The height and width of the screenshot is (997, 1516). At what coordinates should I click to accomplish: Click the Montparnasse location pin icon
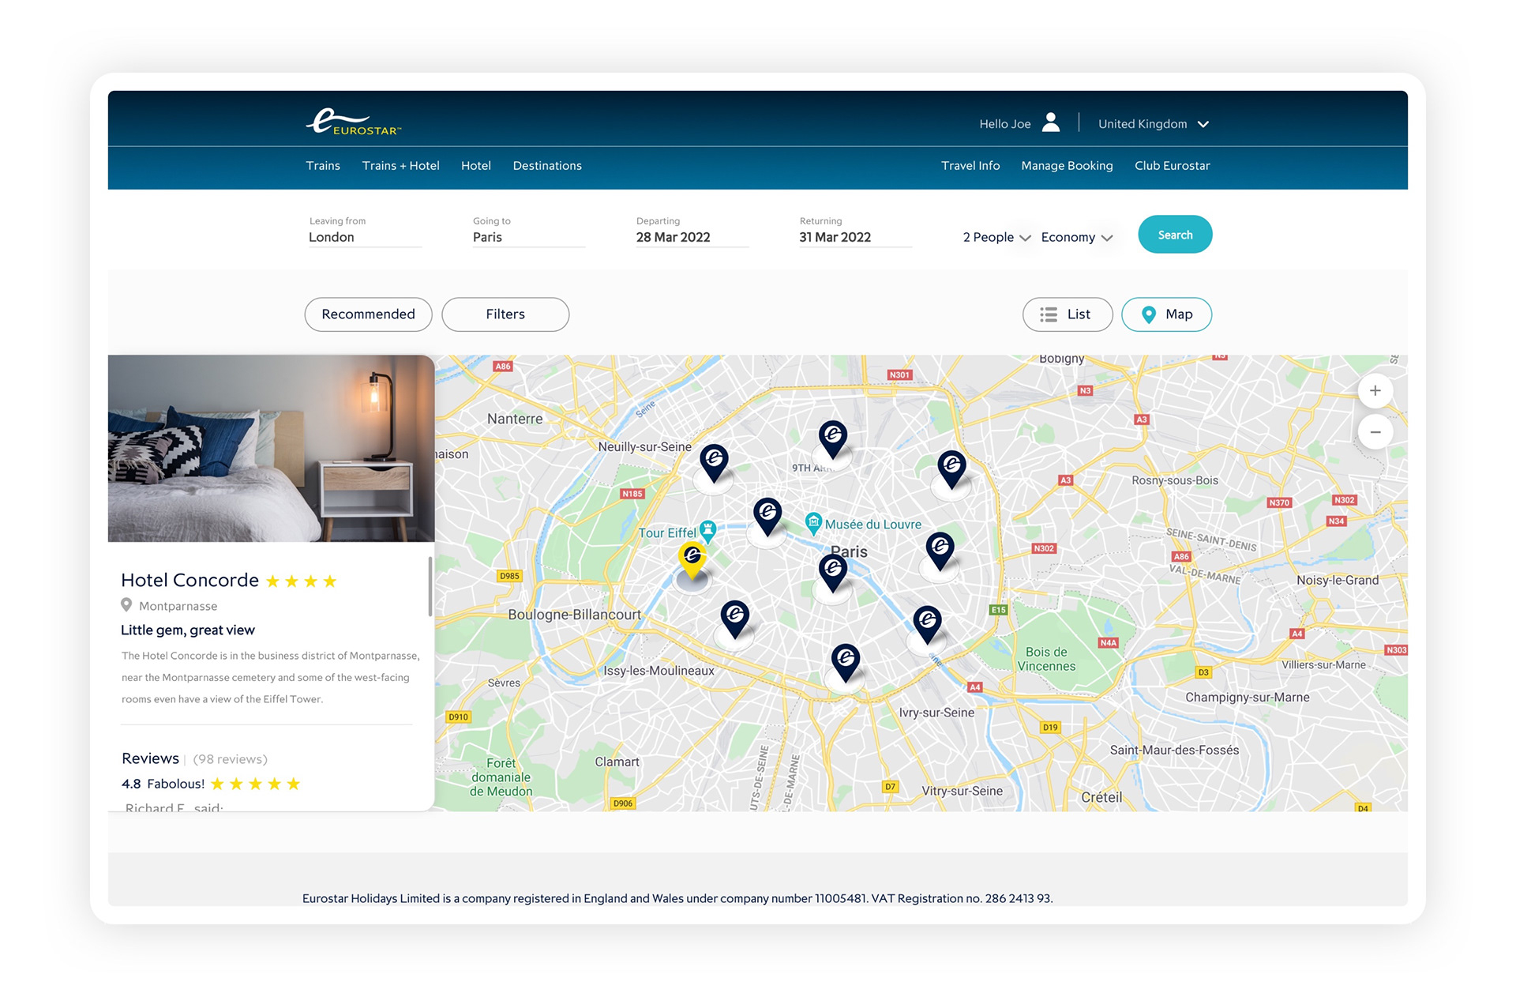[x=126, y=605]
